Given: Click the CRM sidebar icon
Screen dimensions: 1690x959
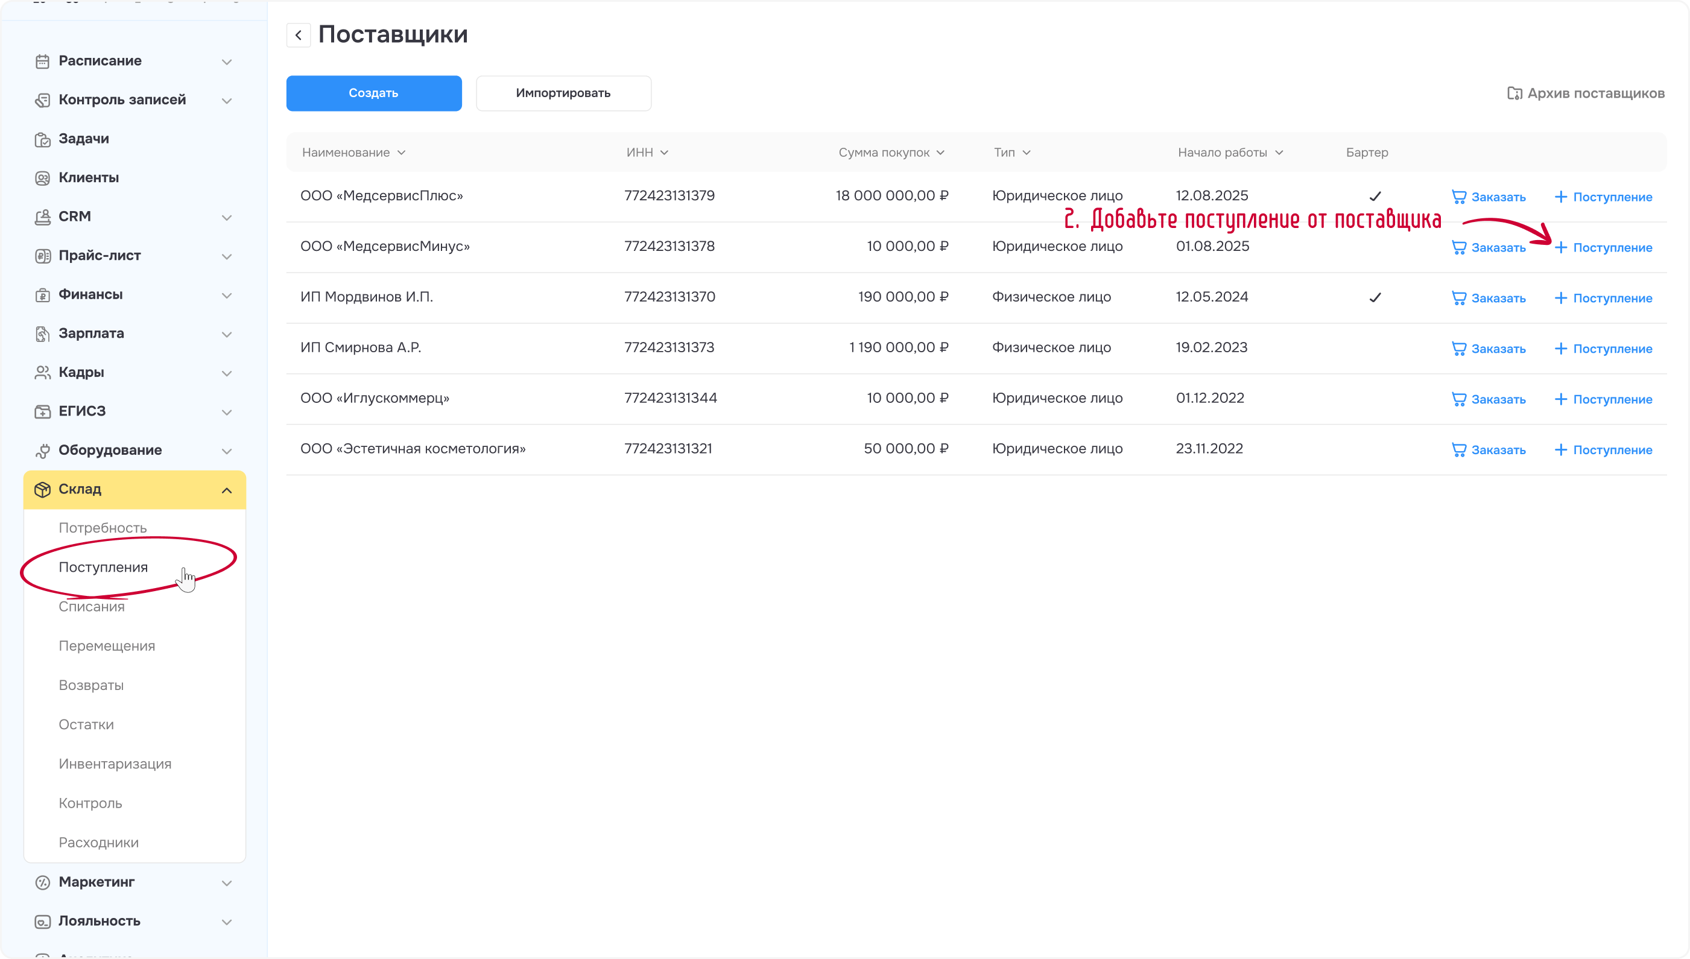Looking at the screenshot, I should click(42, 217).
